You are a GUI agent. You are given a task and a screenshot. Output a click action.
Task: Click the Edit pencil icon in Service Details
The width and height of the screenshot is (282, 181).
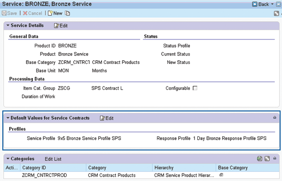click(56, 26)
